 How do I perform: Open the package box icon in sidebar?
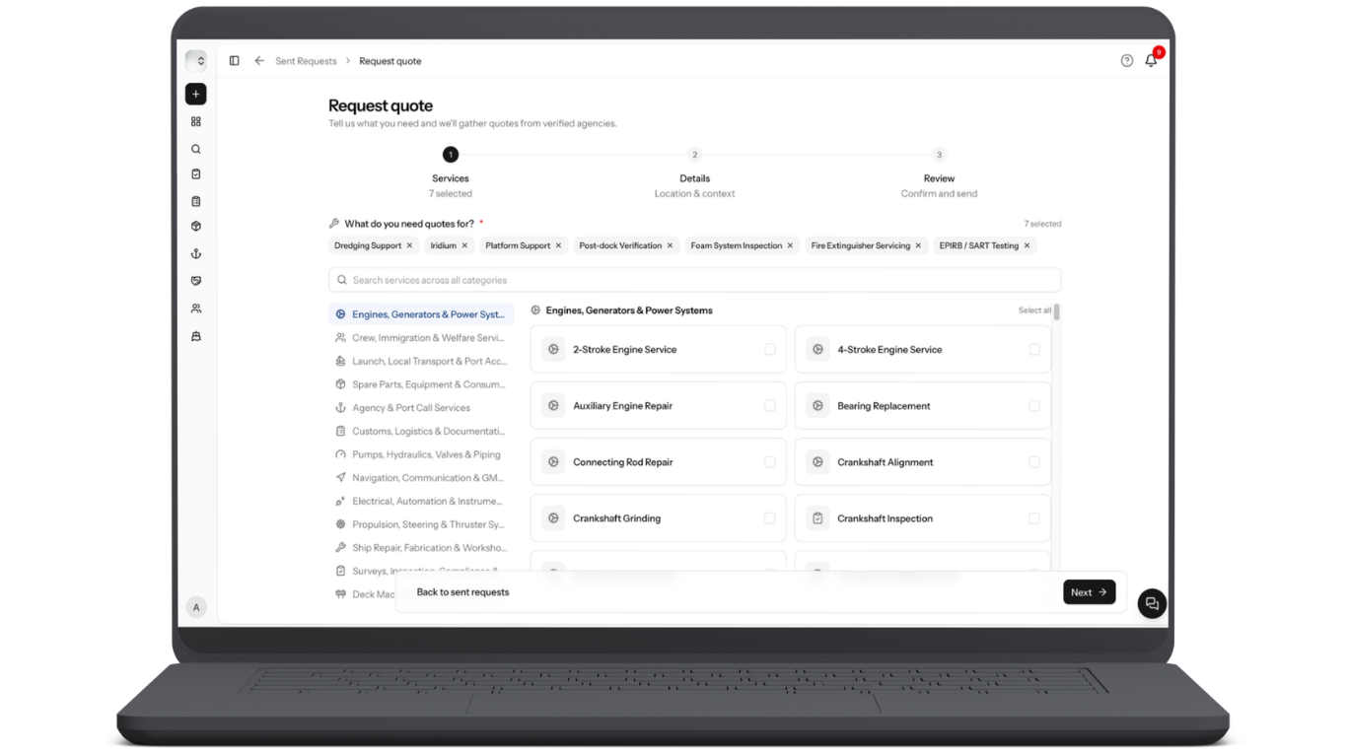click(196, 227)
